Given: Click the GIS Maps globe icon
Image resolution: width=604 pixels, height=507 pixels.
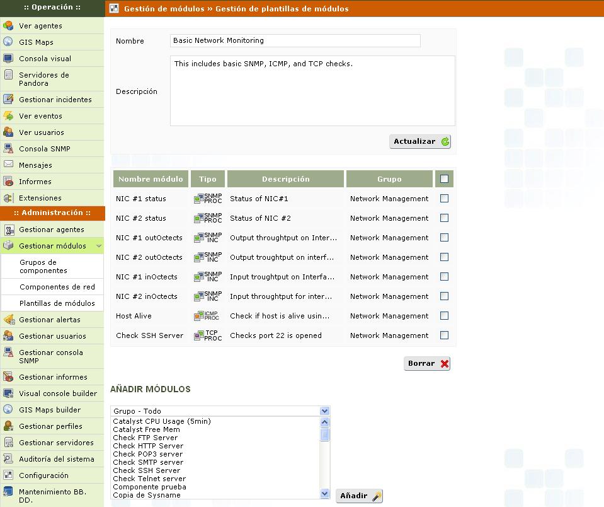Looking at the screenshot, I should click(x=8, y=42).
